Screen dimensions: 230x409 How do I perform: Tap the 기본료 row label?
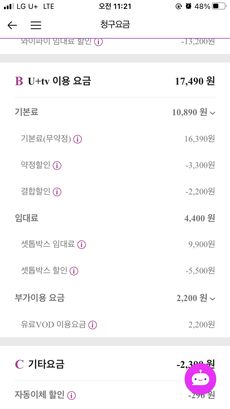(x=26, y=112)
